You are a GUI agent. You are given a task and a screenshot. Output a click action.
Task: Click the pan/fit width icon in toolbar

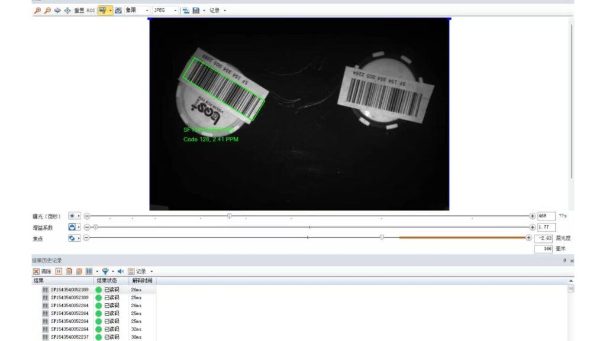pos(57,11)
